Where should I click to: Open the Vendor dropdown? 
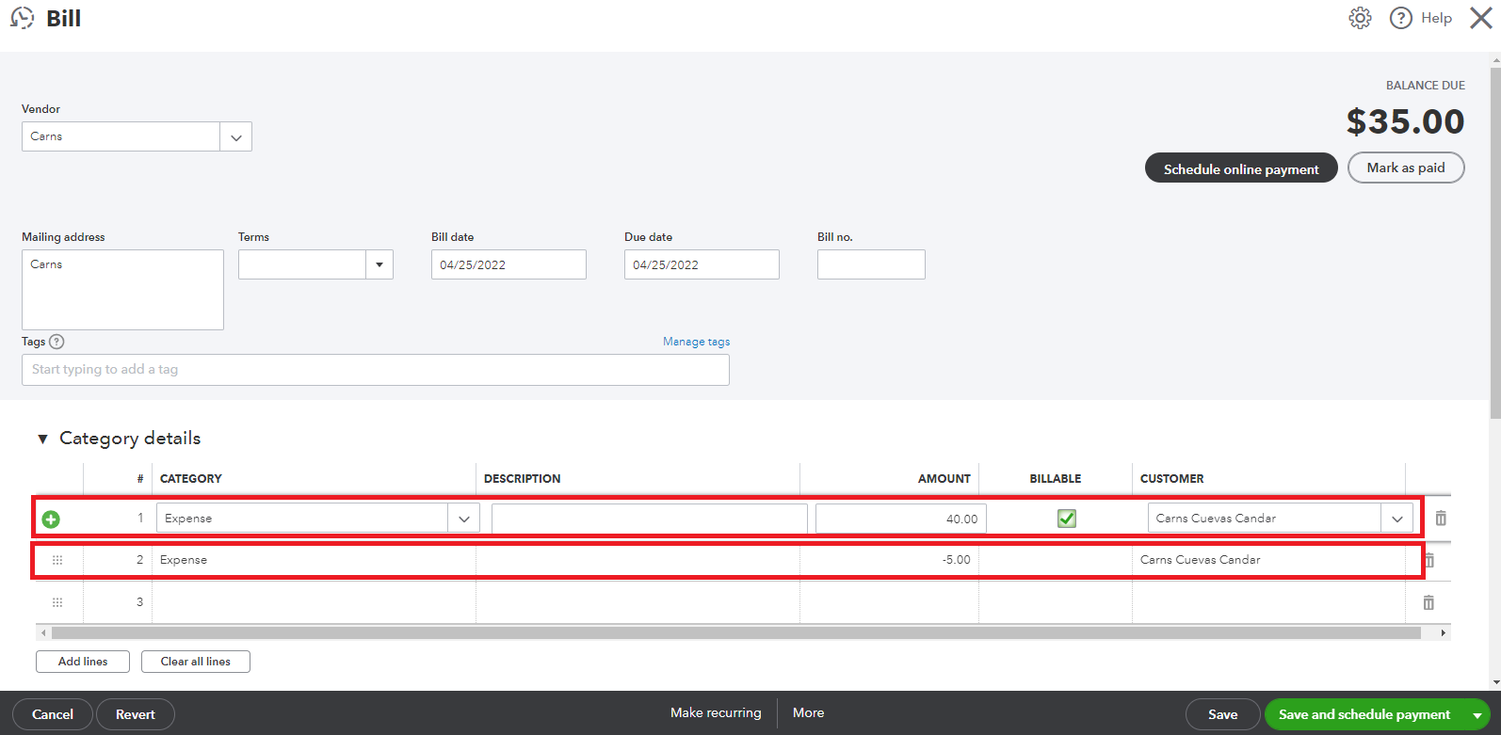(235, 136)
